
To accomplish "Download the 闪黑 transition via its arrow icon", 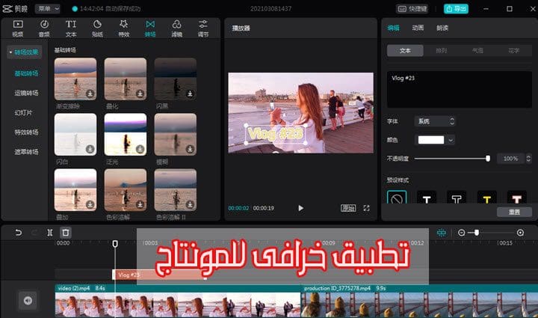I will pos(190,94).
